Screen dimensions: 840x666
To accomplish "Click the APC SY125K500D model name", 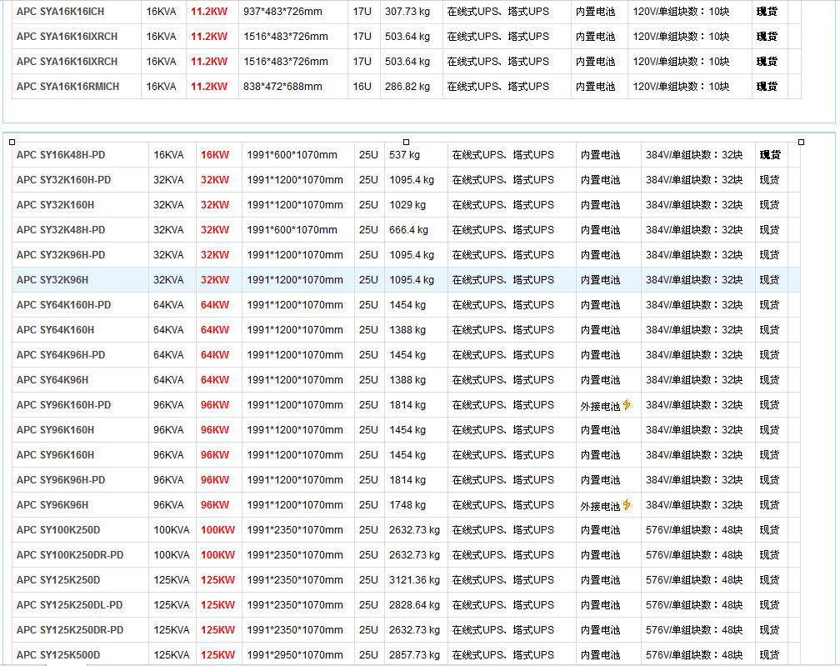I will 58,655.
